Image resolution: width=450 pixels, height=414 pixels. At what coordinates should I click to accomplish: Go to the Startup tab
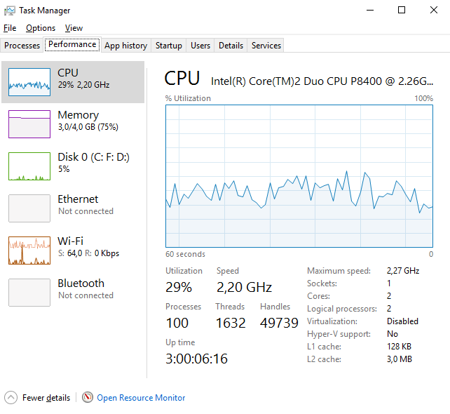(169, 46)
